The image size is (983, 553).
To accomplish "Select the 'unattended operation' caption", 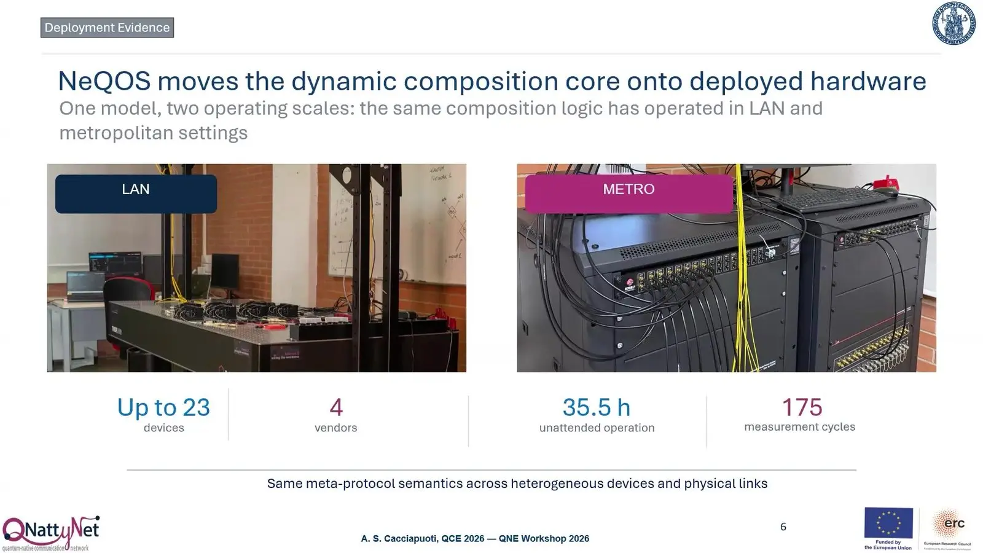I will 597,428.
